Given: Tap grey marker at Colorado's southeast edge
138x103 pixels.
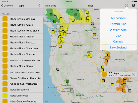Looking at the screenshot, I should pos(129,91).
